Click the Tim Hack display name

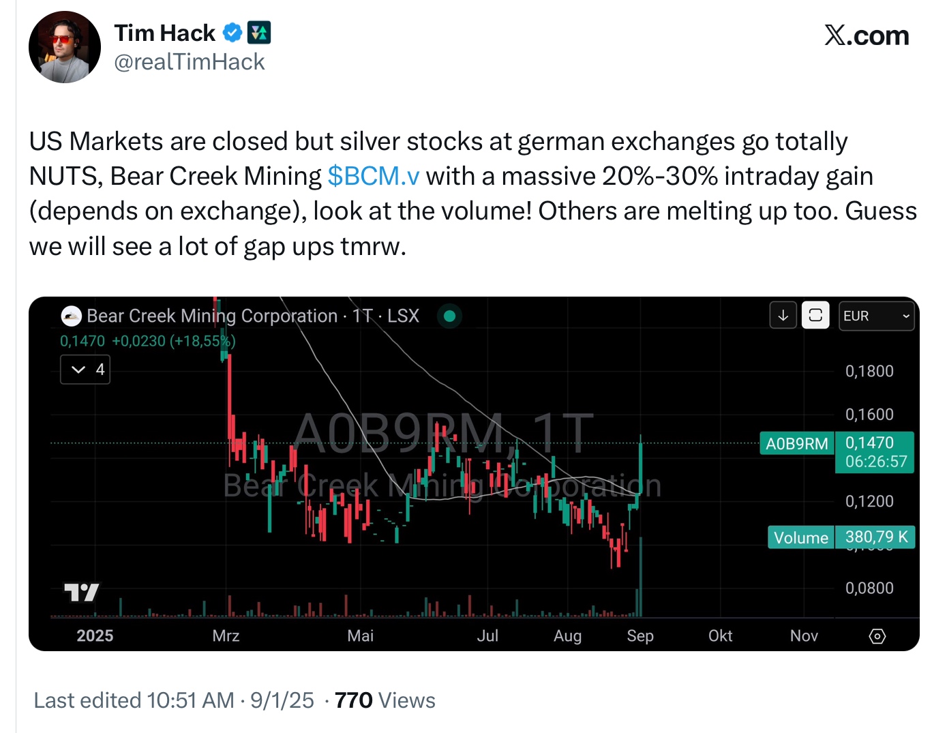164,33
